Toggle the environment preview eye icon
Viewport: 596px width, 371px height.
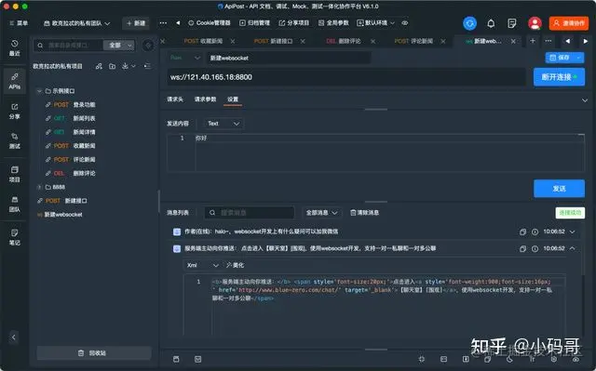(x=405, y=23)
